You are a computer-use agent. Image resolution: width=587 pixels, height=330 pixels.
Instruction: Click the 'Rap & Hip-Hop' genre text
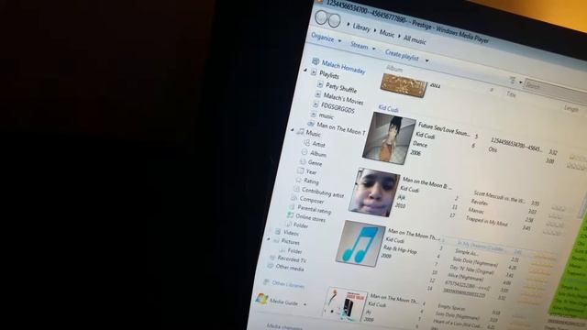click(x=401, y=249)
